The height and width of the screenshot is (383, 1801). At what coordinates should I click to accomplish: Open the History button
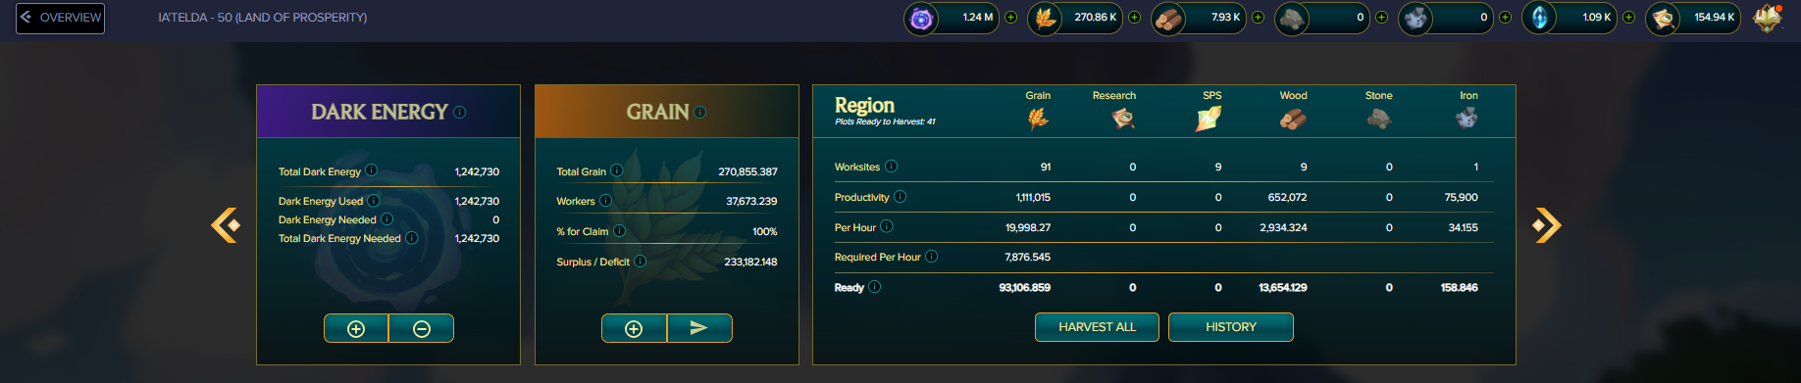(1230, 327)
